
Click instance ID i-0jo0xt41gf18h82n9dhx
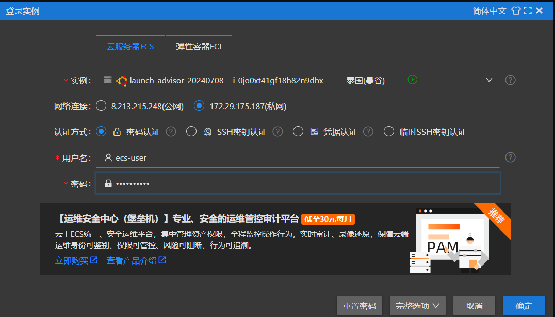point(278,80)
